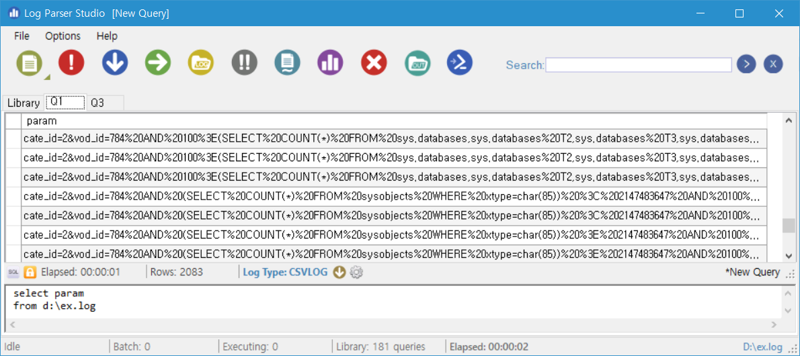Click the search go arrow button
The width and height of the screenshot is (800, 356).
click(746, 64)
